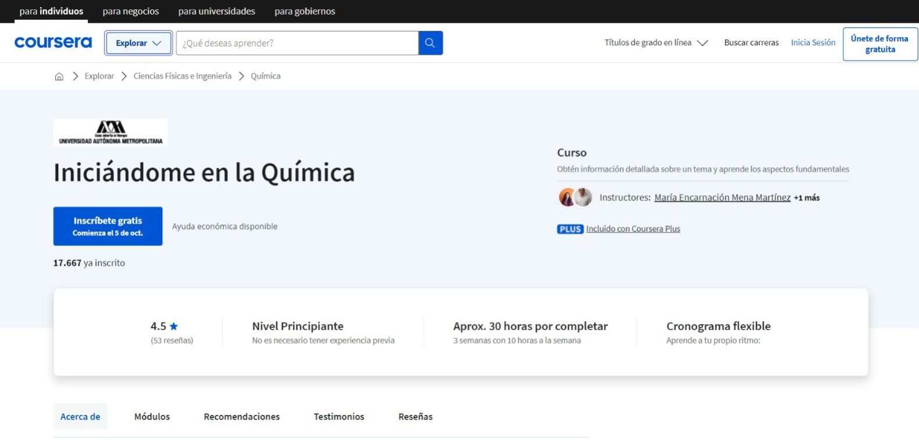Switch to para universidades tab
This screenshot has height=440, width=919.
[217, 11]
